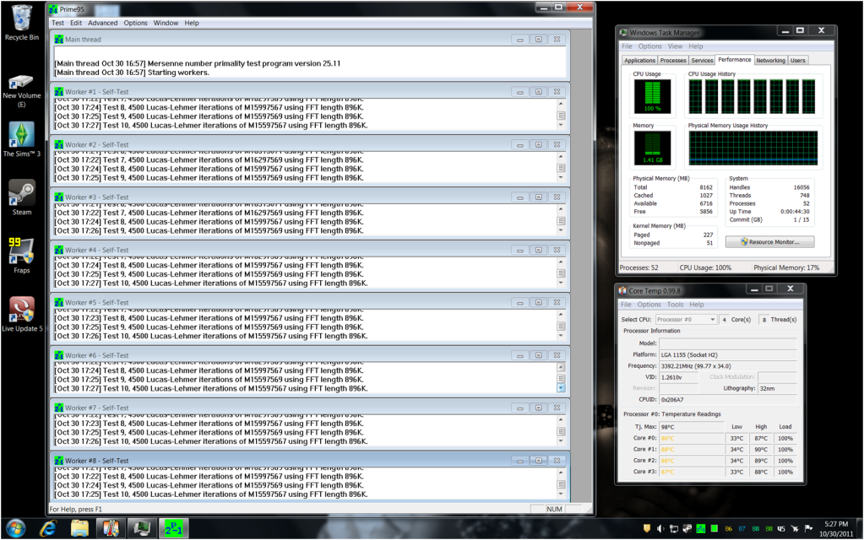The width and height of the screenshot is (864, 540).
Task: Click the Resource Monitor button
Action: pos(769,241)
